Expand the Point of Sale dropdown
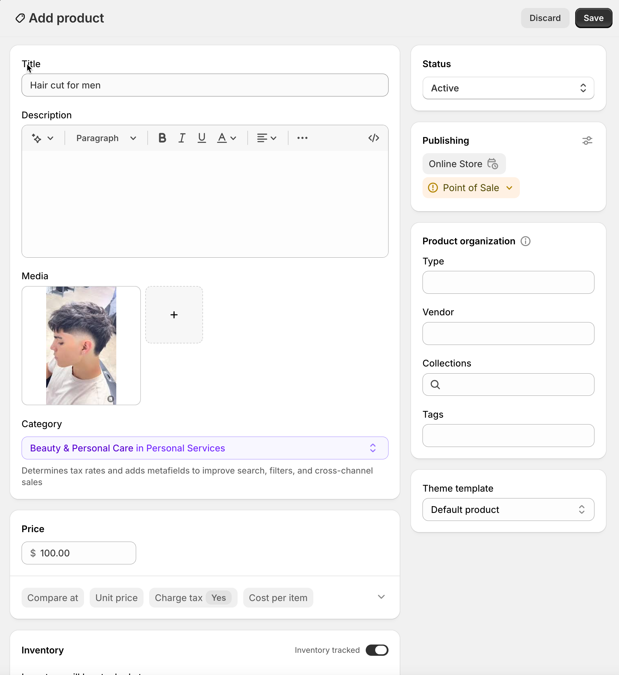619x675 pixels. coord(471,188)
